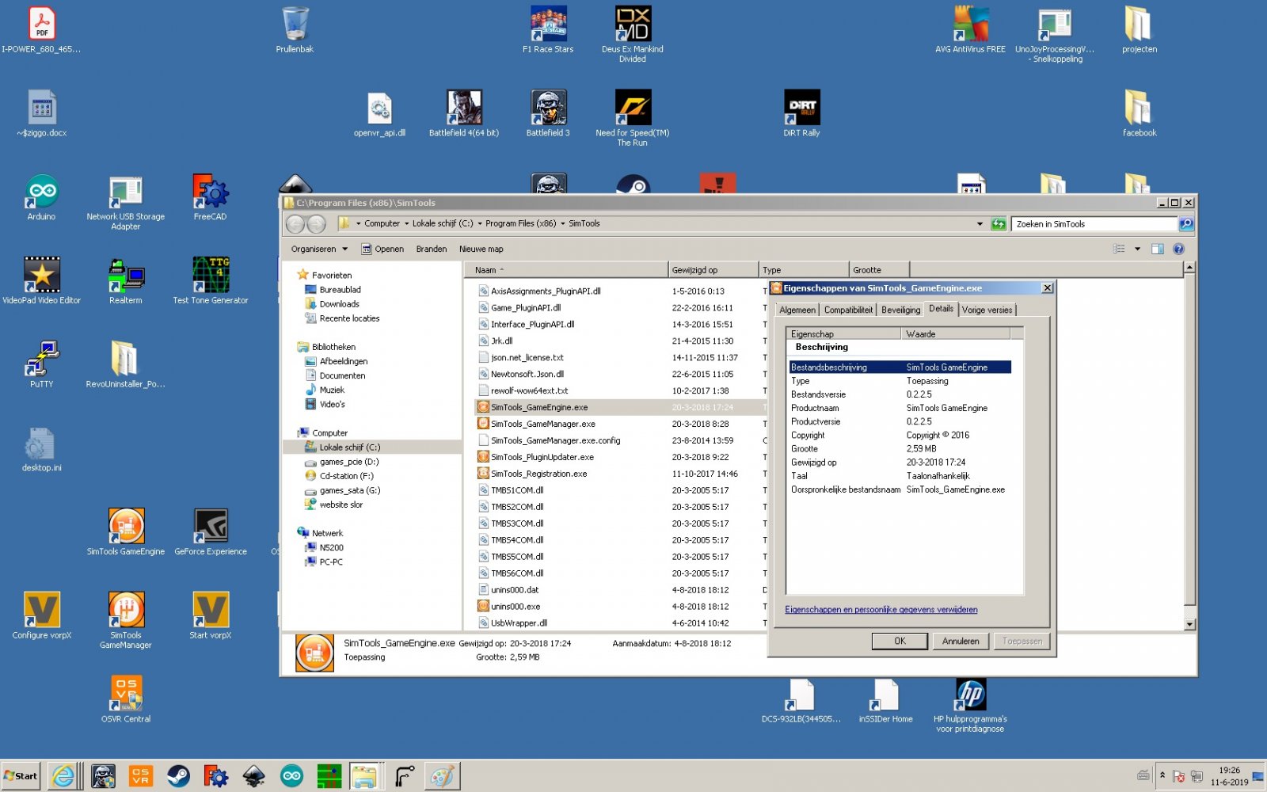The width and height of the screenshot is (1267, 792).
Task: Launch PuTTY from the desktop
Action: click(x=41, y=365)
